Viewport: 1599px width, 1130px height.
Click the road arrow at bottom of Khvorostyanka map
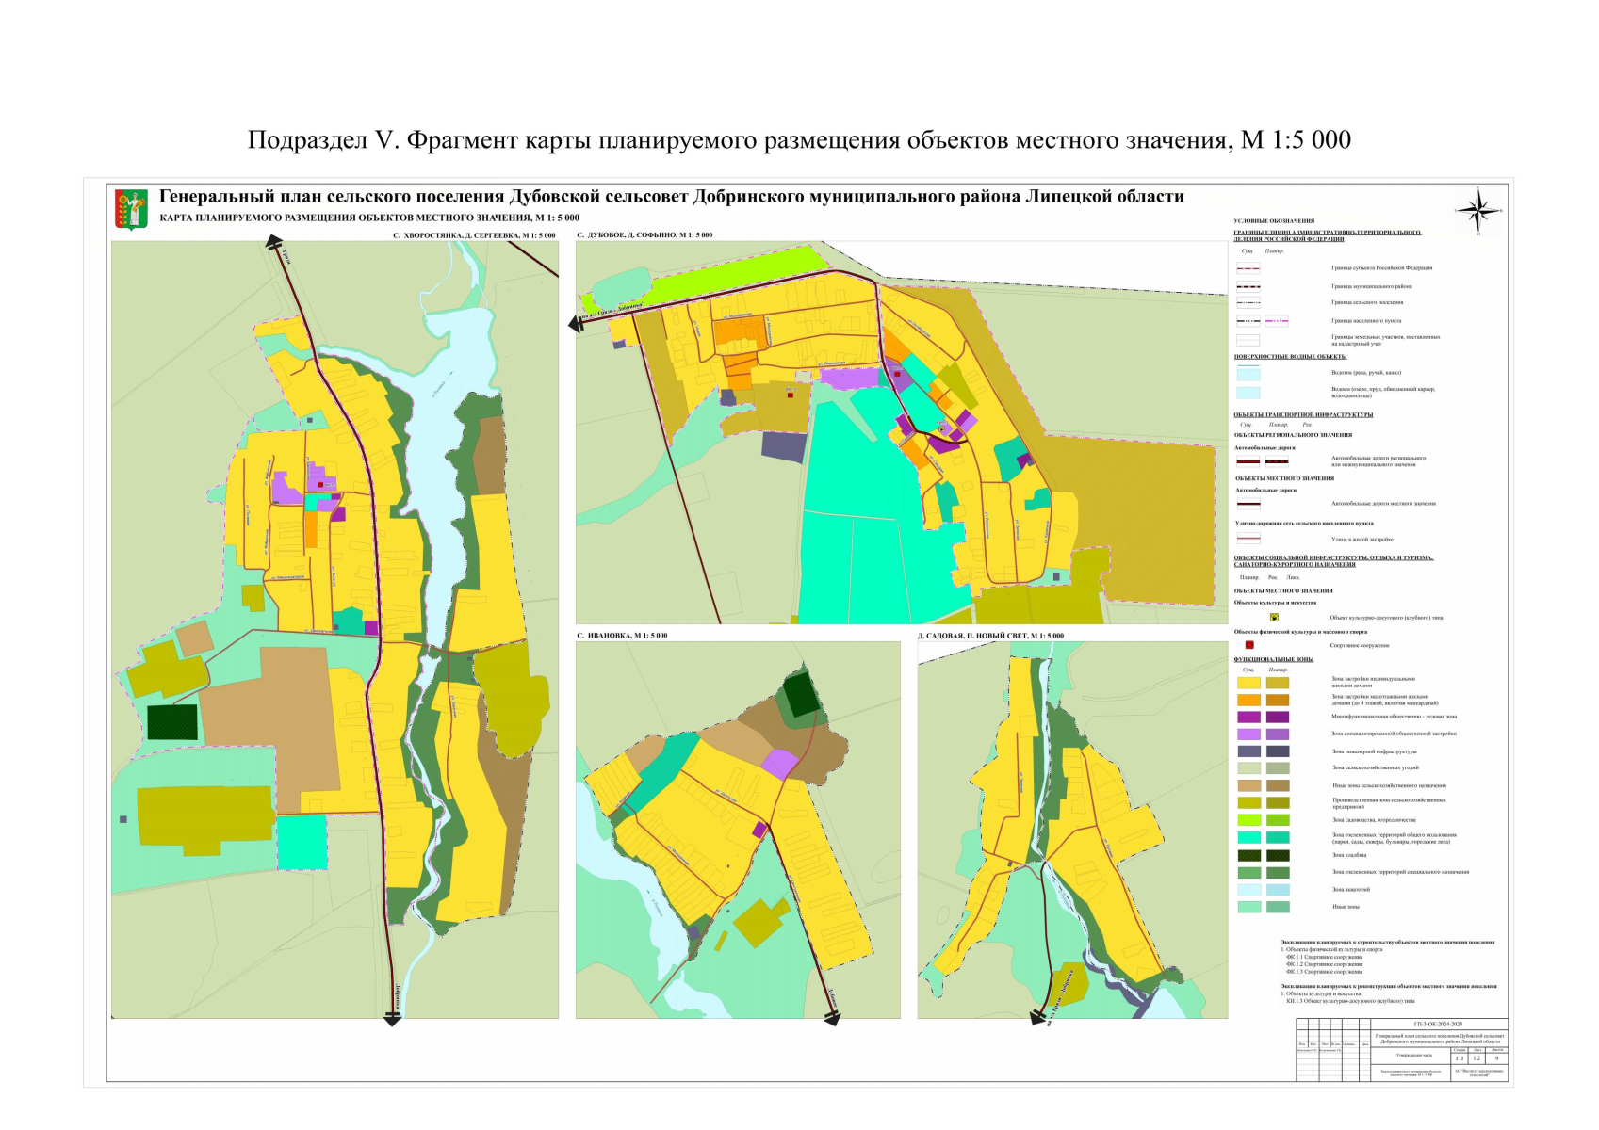click(392, 1018)
